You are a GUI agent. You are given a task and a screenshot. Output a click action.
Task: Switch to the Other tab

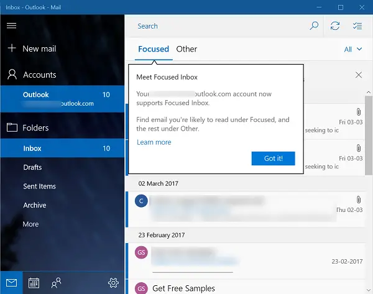click(186, 49)
